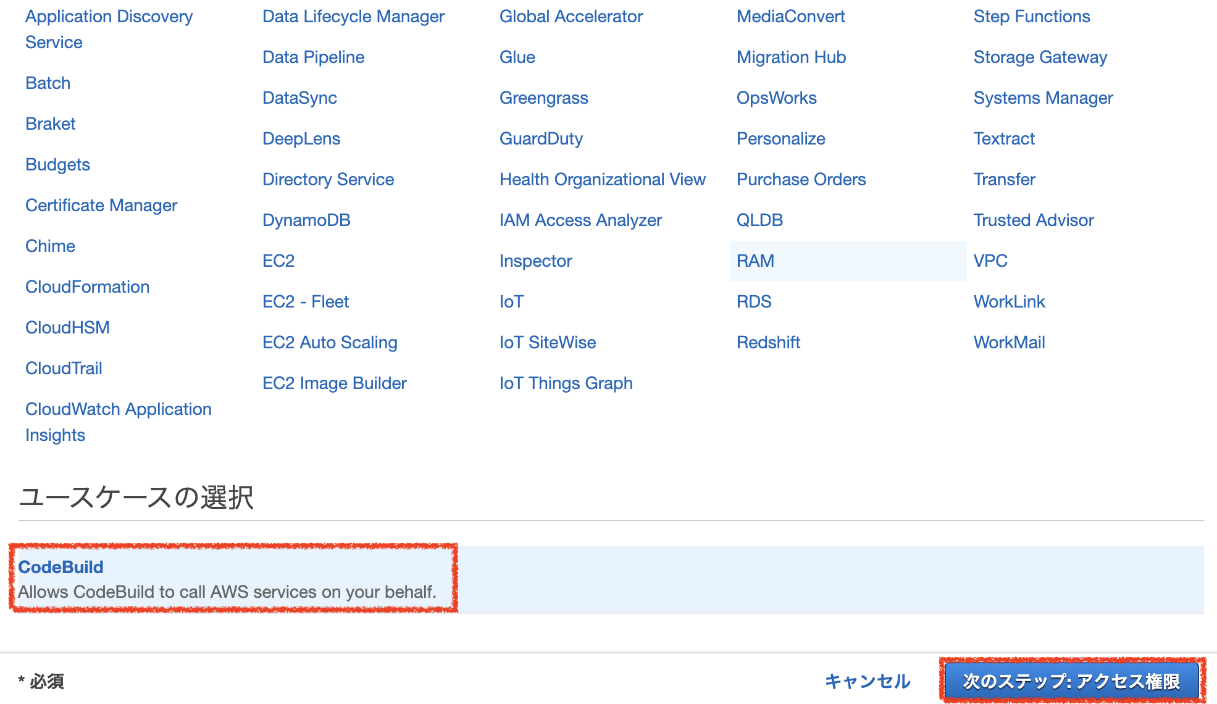Image resolution: width=1217 pixels, height=704 pixels.
Task: Choose Data Lifecycle Manager
Action: pos(354,16)
